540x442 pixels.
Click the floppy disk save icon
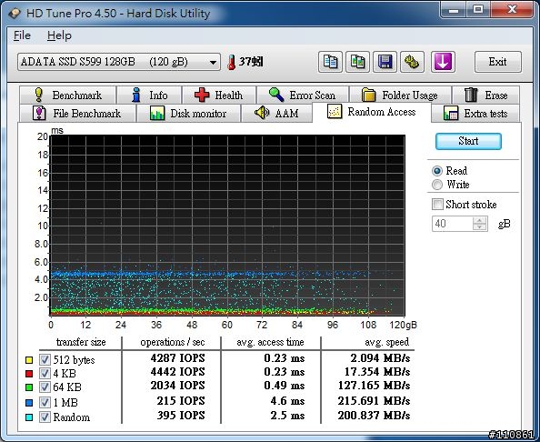coord(385,62)
